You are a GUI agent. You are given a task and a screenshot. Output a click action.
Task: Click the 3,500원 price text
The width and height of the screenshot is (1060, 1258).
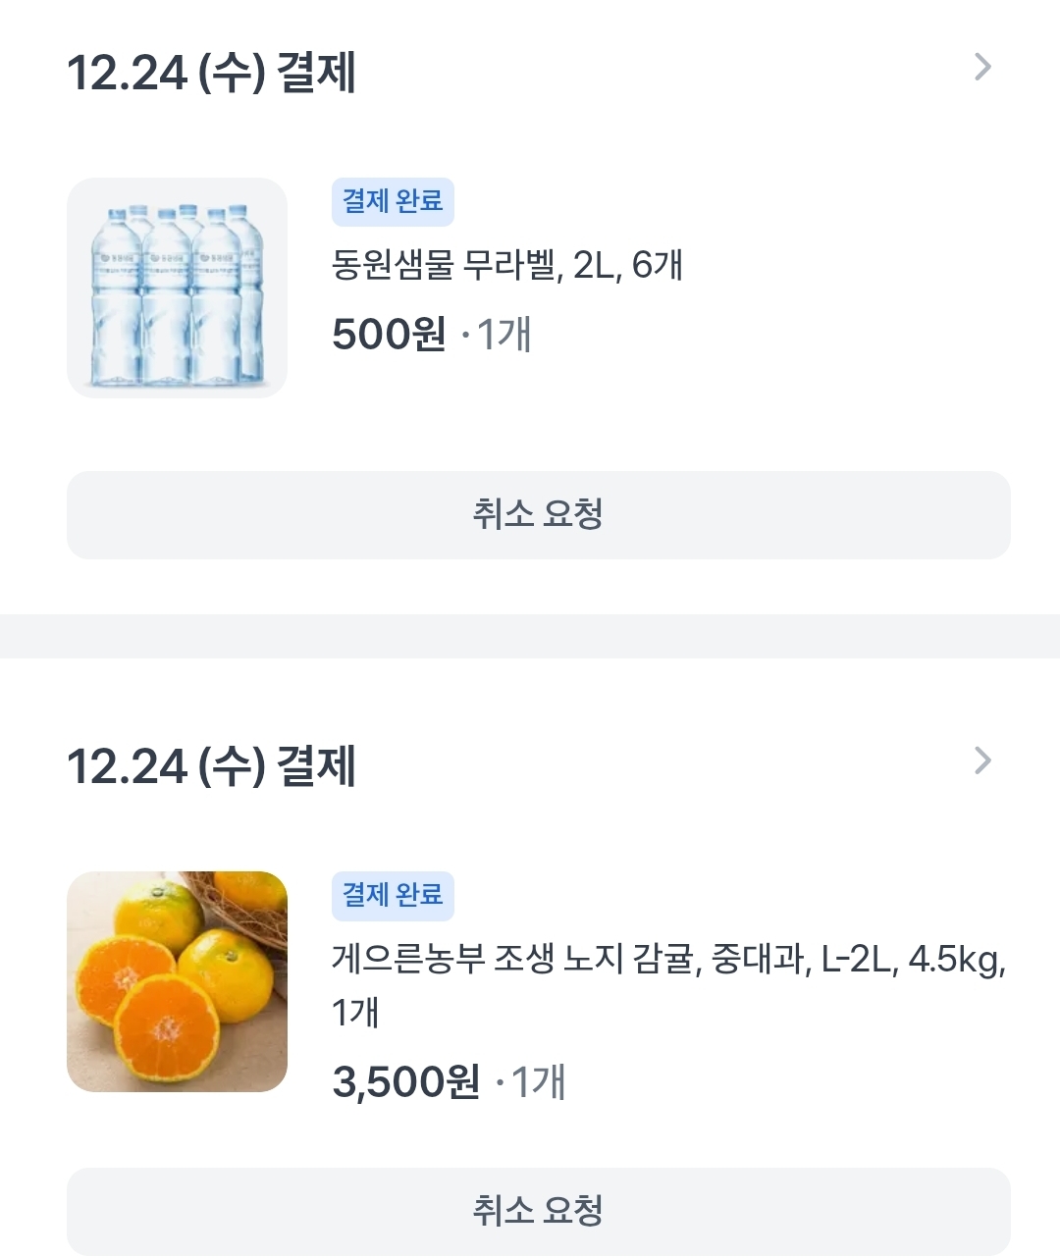(405, 1082)
